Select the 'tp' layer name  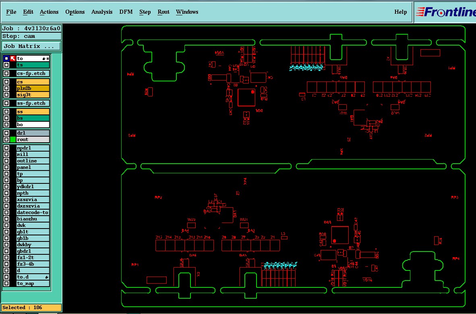33,174
